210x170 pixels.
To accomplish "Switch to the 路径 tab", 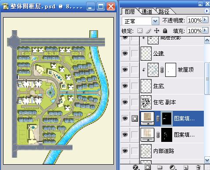I will coord(164,11).
